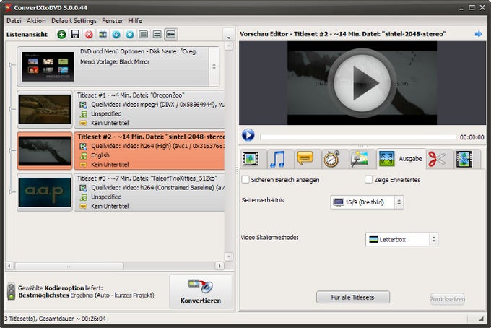Viewport: 491px width, 328px height.
Task: Click the DVD options entry up-down arrows
Action: (x=214, y=66)
